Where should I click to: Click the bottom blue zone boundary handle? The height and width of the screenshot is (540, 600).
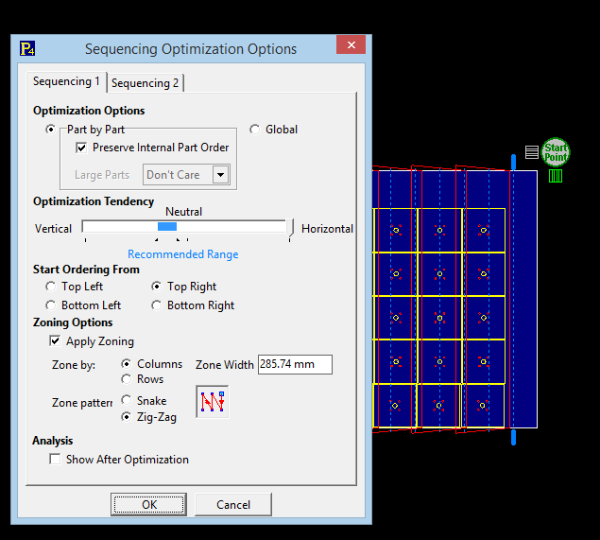click(513, 437)
